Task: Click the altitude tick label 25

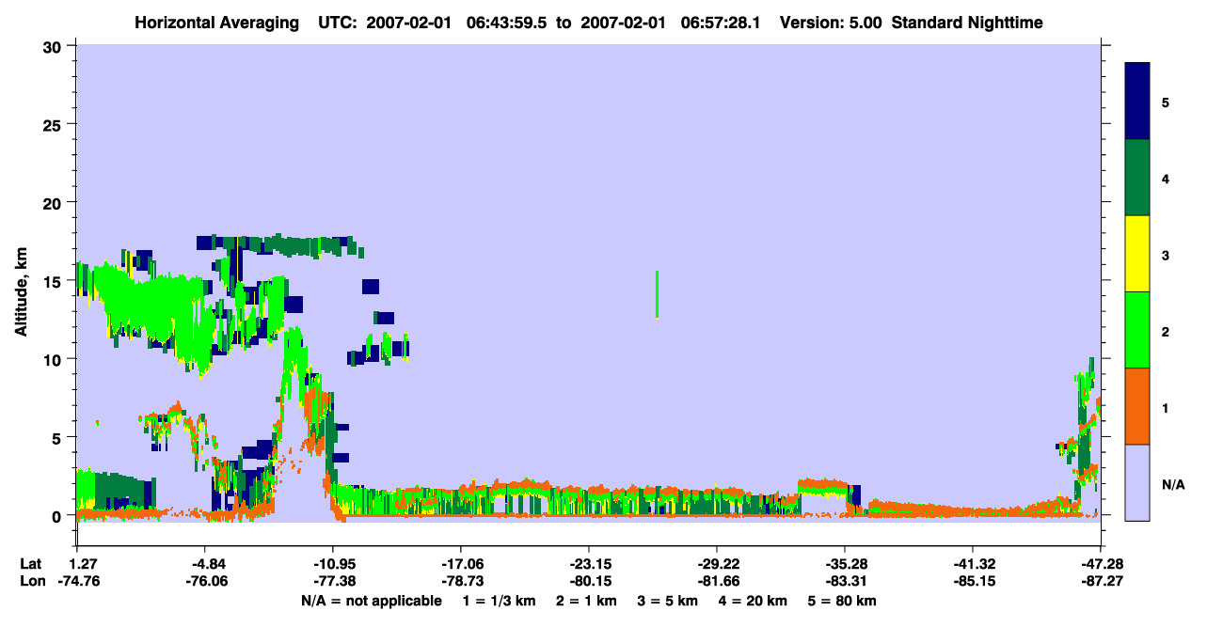Action: tap(55, 124)
